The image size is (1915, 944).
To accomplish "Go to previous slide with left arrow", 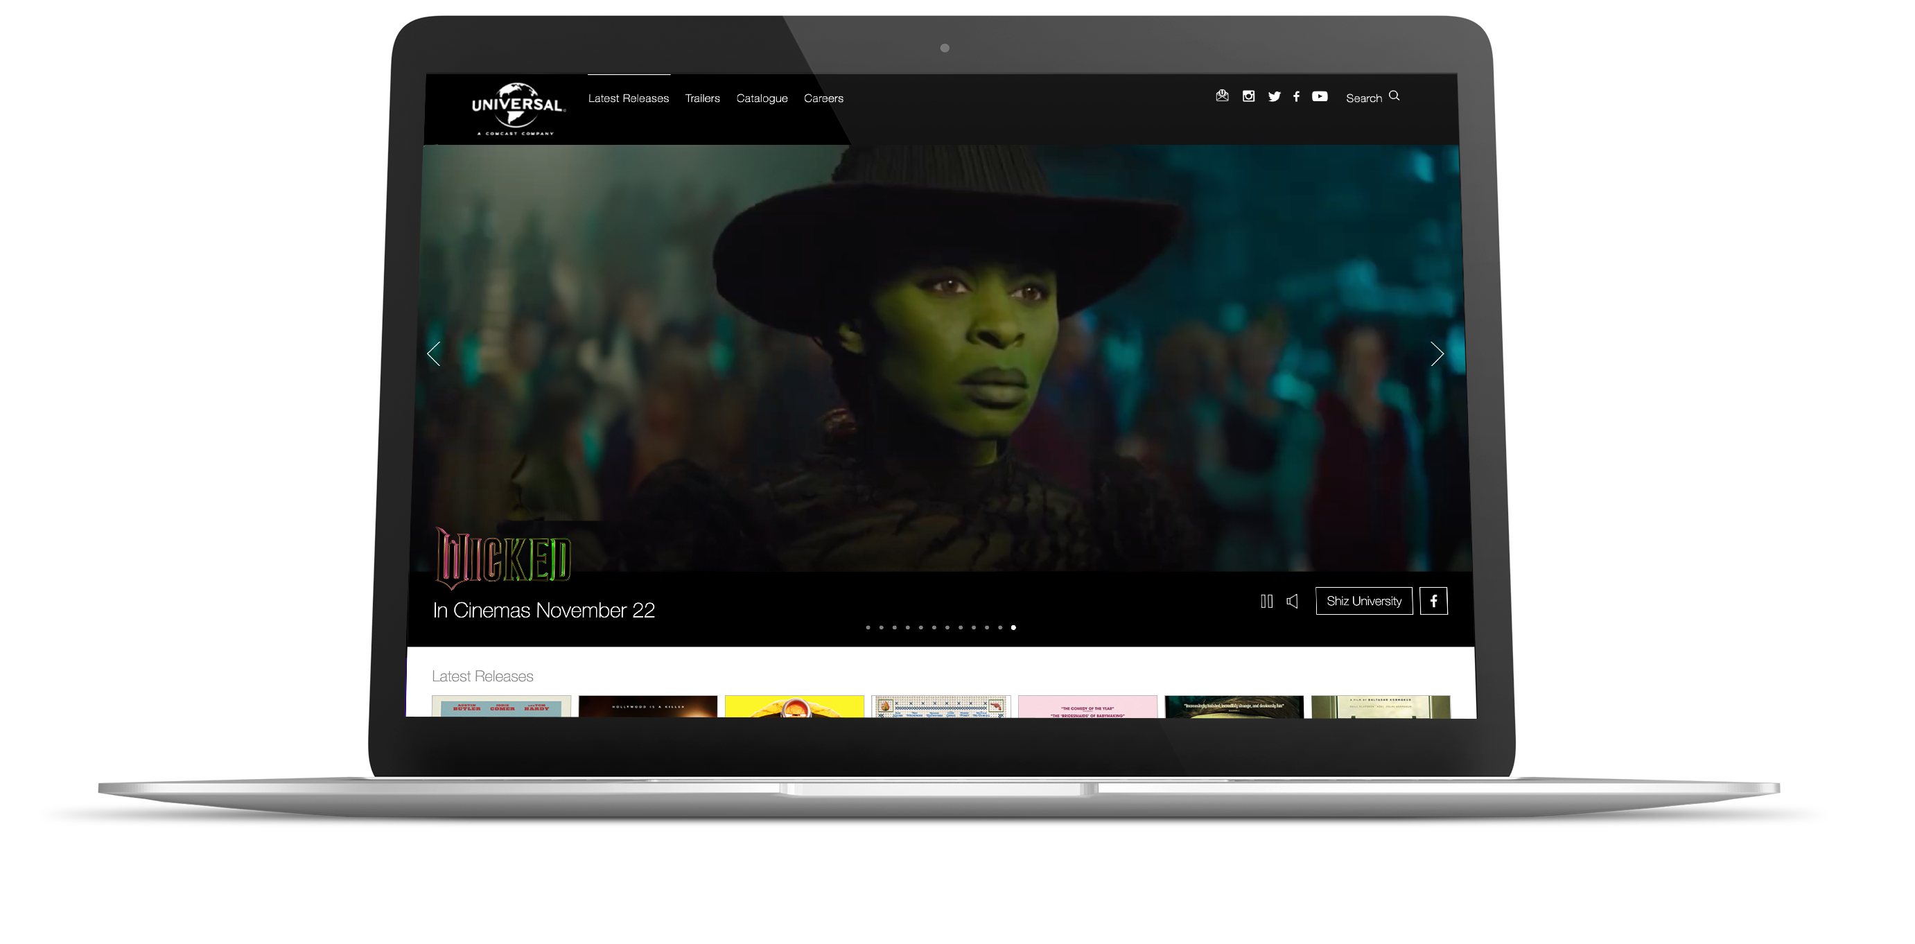I will pos(434,353).
